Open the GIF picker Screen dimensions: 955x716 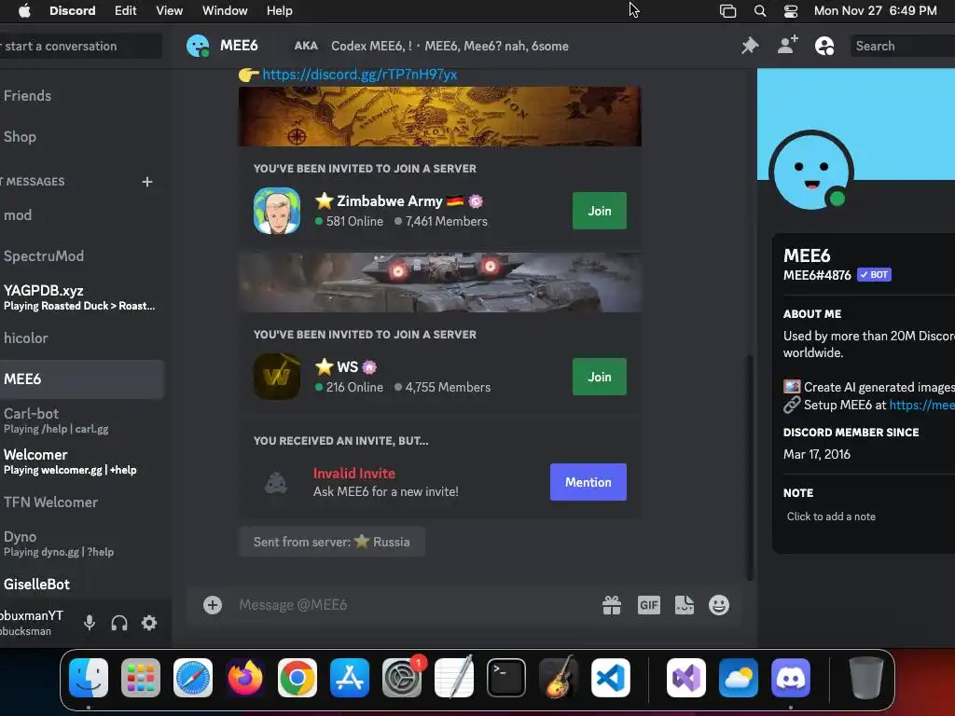pos(649,604)
